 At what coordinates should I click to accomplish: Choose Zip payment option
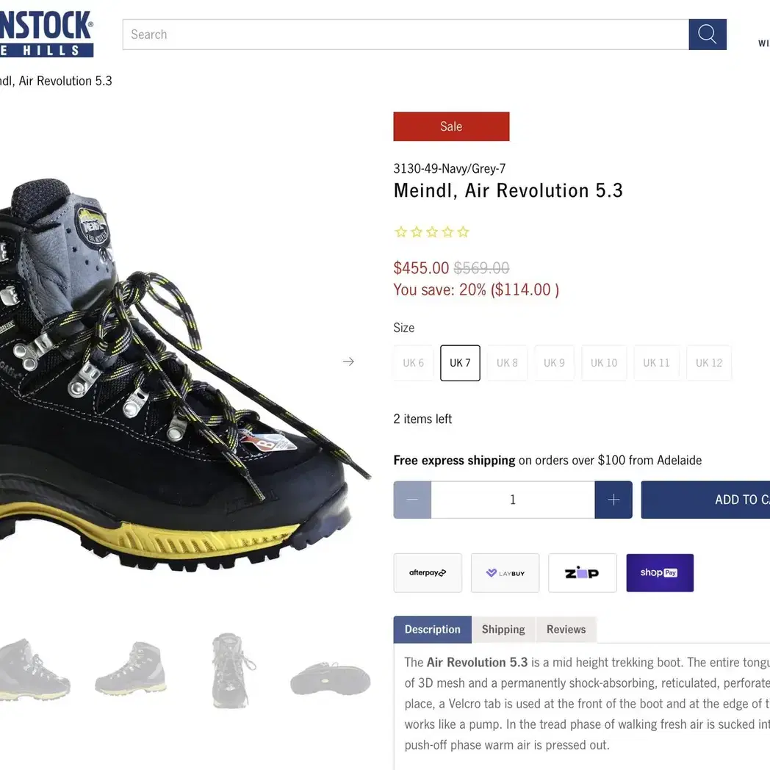point(583,573)
